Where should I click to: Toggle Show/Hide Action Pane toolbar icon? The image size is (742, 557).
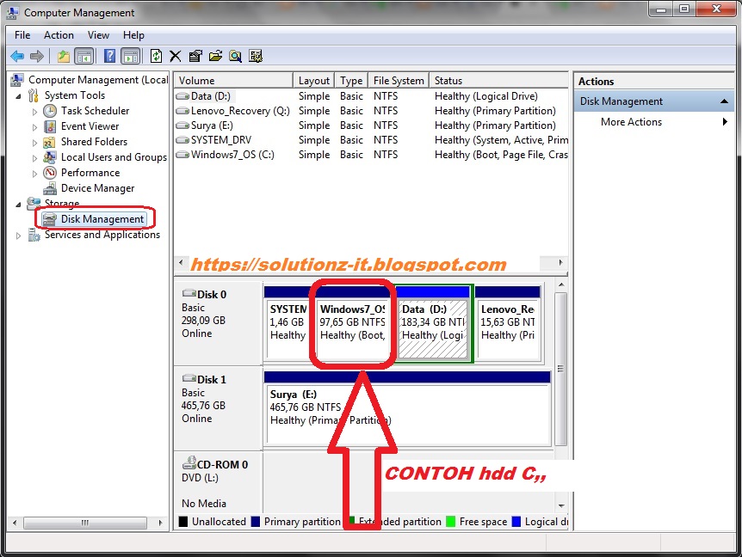pyautogui.click(x=131, y=57)
